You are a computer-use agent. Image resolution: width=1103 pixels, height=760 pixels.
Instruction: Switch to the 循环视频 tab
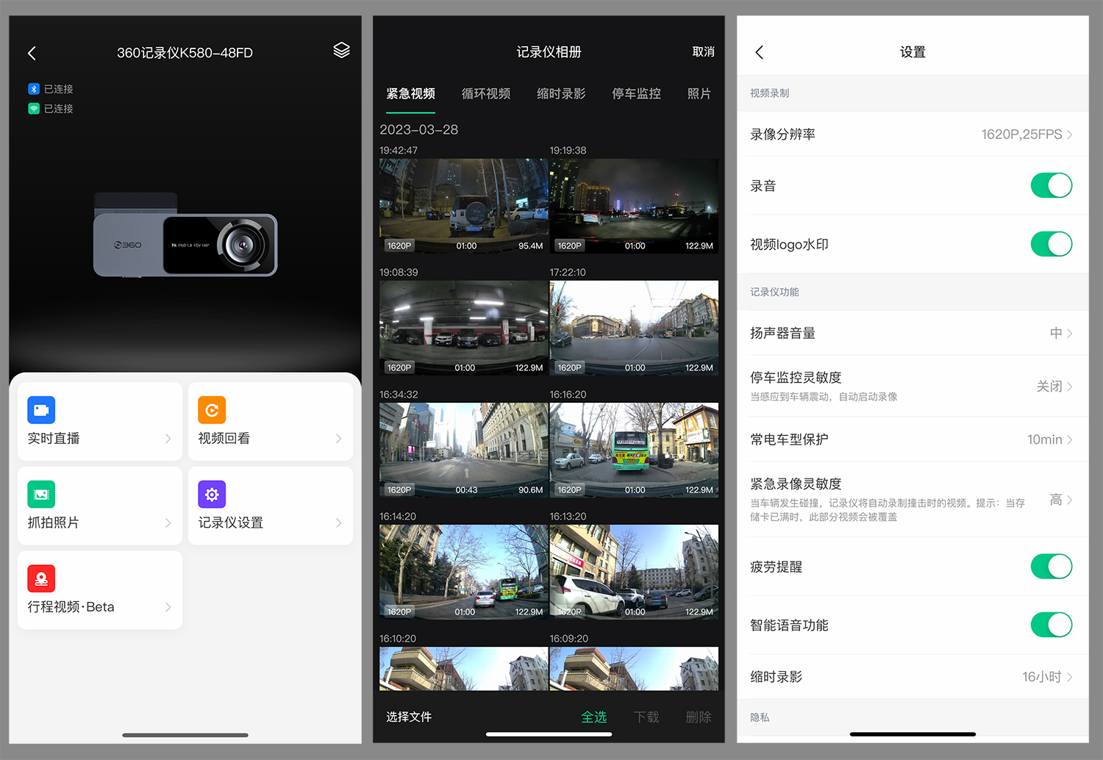[x=486, y=93]
